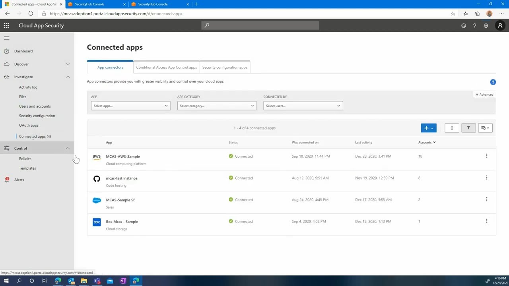Viewport: 509px width, 286px height.
Task: Click the Investigate glasses icon
Action: [6, 77]
